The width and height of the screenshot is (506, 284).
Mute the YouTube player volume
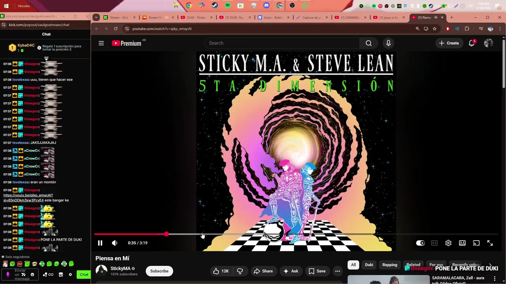115,243
